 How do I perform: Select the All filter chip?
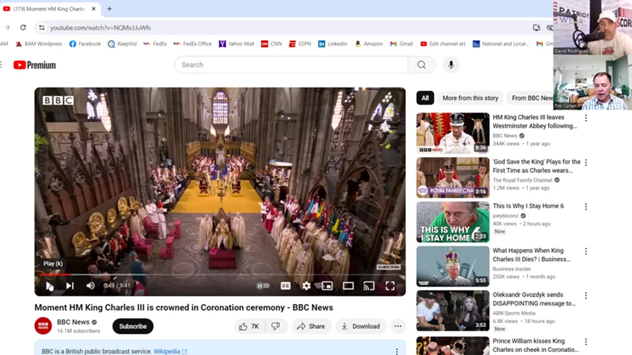[425, 98]
